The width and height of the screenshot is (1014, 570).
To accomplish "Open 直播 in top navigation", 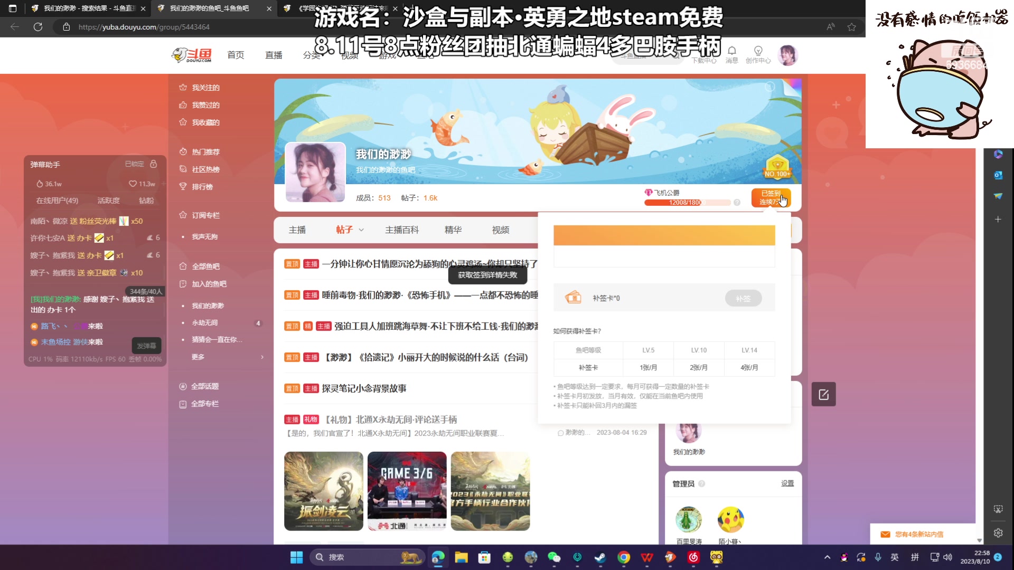I will 274,55.
